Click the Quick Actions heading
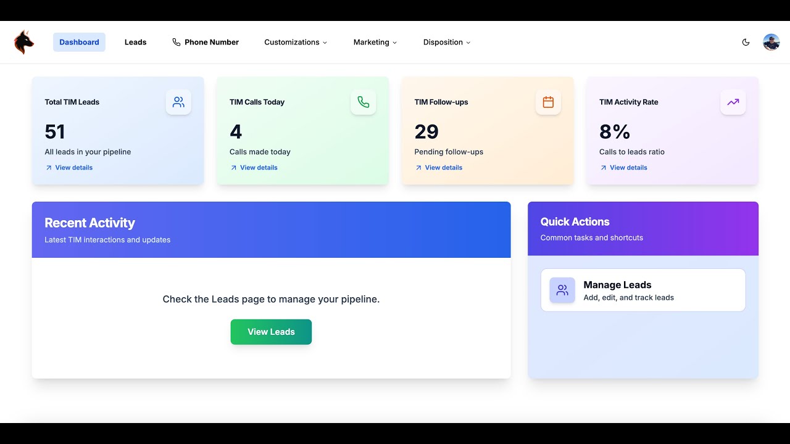This screenshot has width=790, height=444. pyautogui.click(x=575, y=221)
